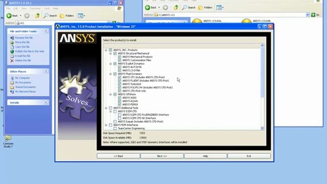Open My Documents icon in Other Places
This screenshot has height=184, width=327.
click(x=12, y=83)
